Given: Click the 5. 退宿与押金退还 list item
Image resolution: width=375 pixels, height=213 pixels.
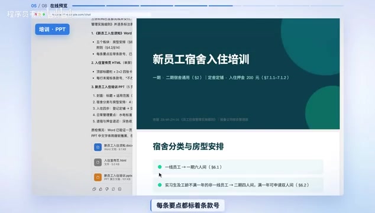Looking at the screenshot, I should (x=112, y=121).
